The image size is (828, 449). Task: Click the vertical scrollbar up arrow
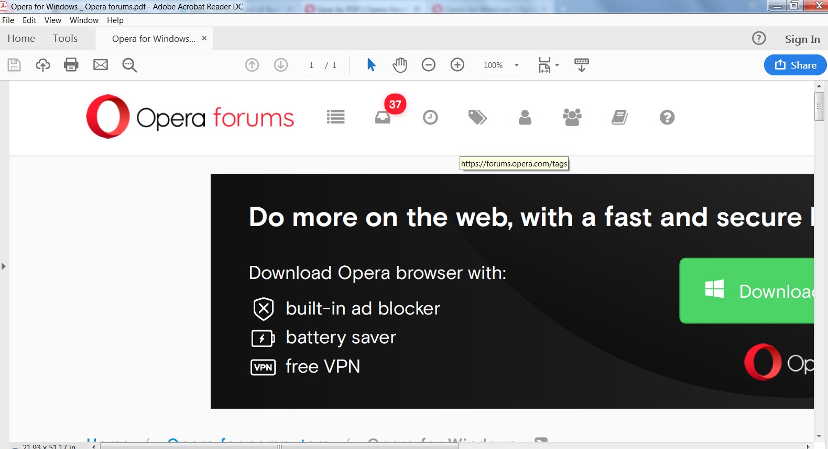(x=819, y=86)
